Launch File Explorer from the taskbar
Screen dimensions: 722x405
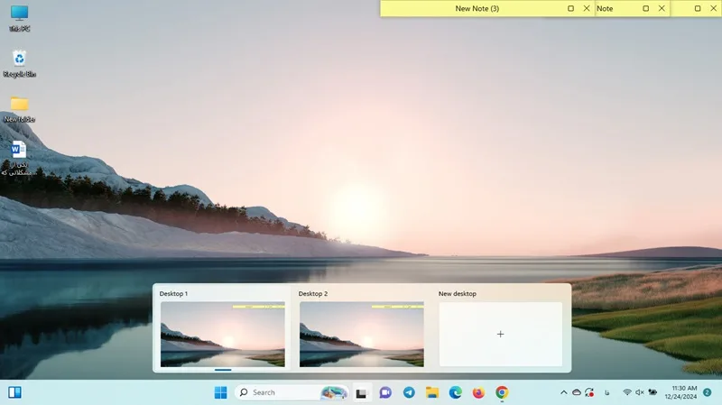click(432, 392)
